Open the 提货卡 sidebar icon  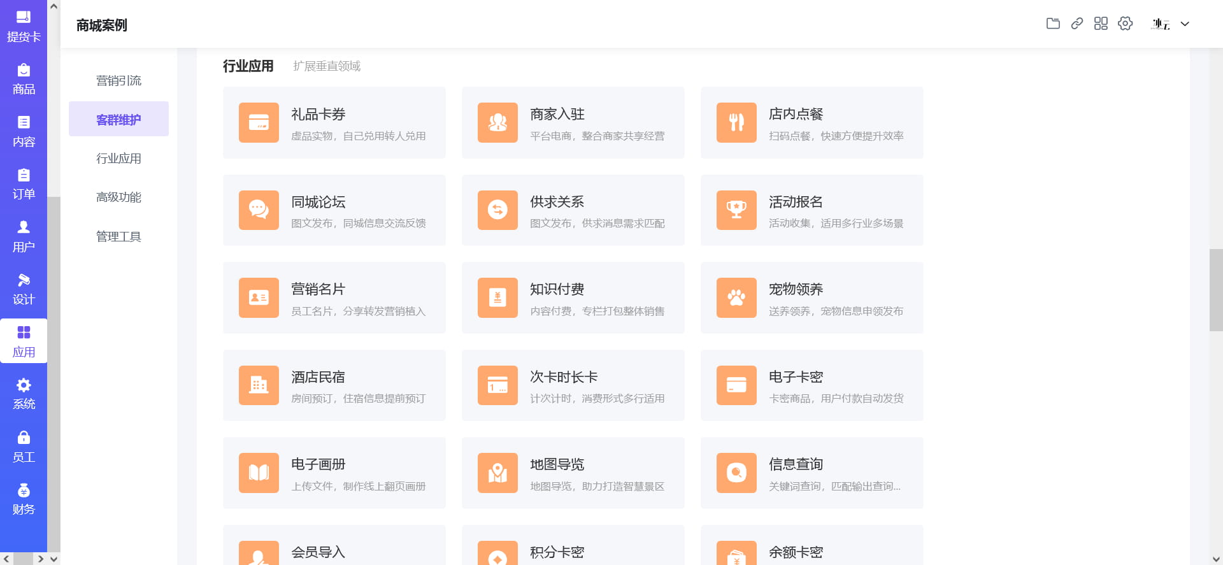point(24,27)
